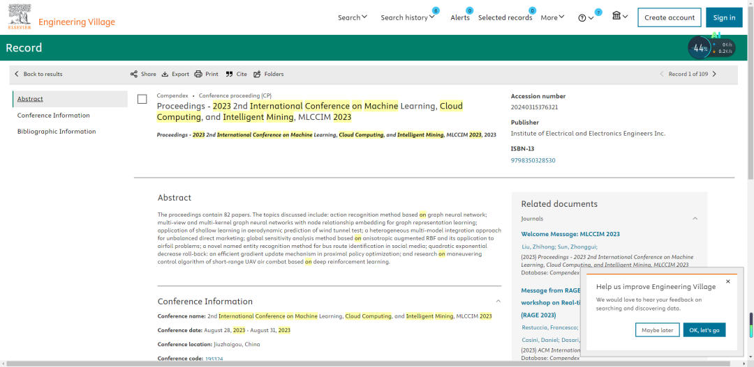754x367 pixels.
Task: Click the Compendex database label
Action: click(172, 95)
